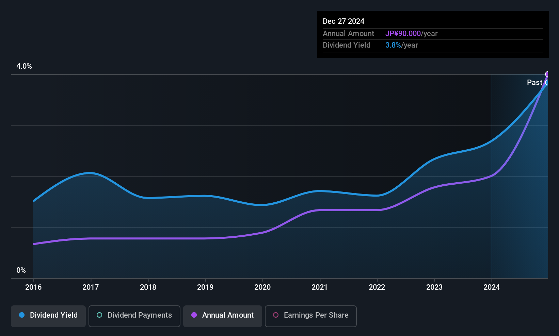
Task: Toggle the Dividend Yield series label
Action: tap(54, 315)
